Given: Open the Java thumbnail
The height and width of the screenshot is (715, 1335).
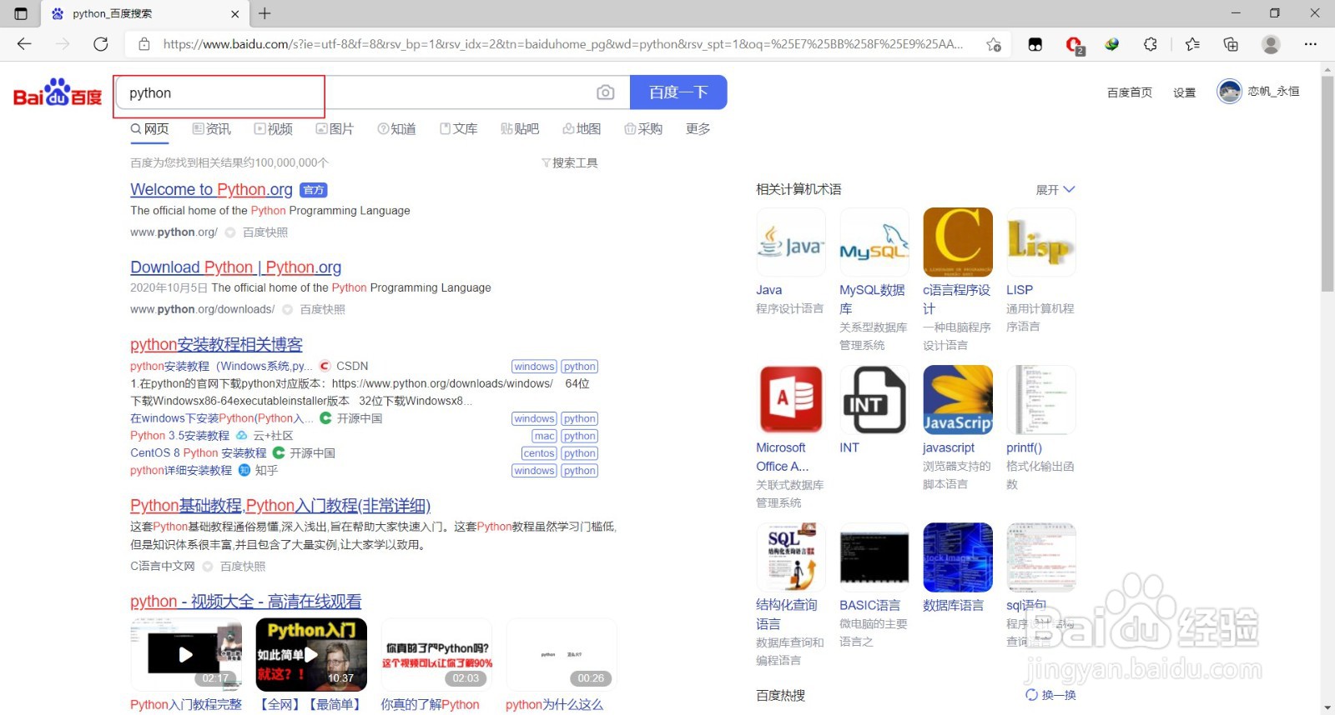Looking at the screenshot, I should click(x=791, y=242).
